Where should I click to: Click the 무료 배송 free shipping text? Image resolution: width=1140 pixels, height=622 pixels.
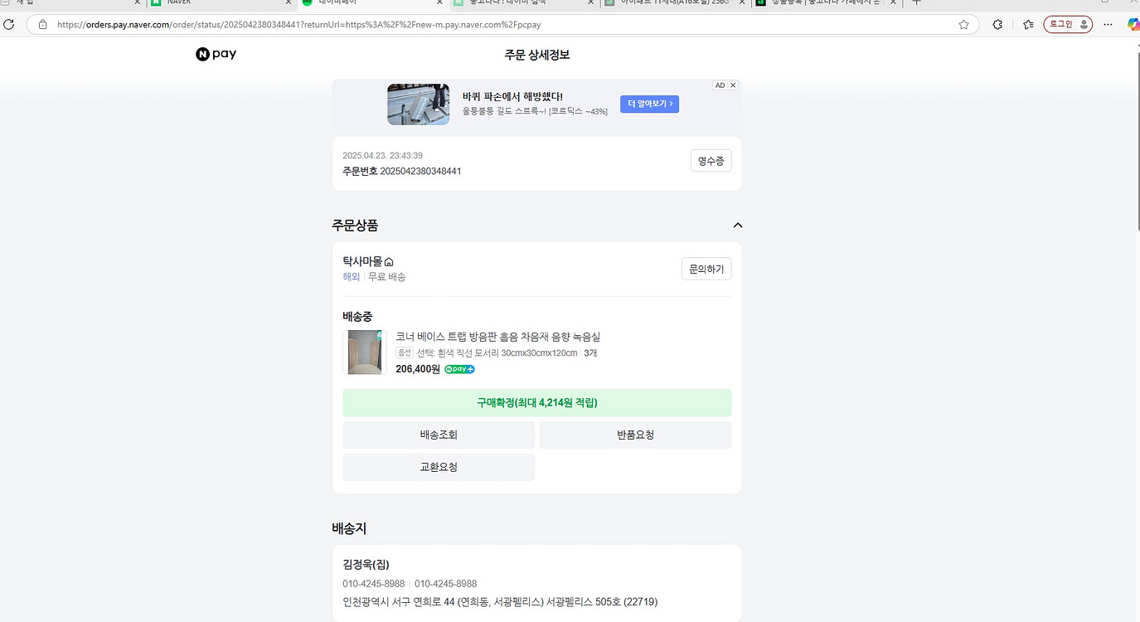pos(387,277)
